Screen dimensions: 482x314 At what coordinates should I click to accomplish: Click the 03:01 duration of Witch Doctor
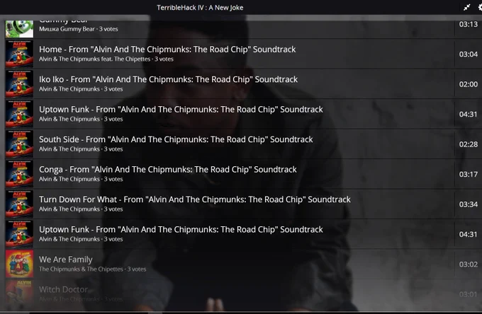pyautogui.click(x=468, y=294)
